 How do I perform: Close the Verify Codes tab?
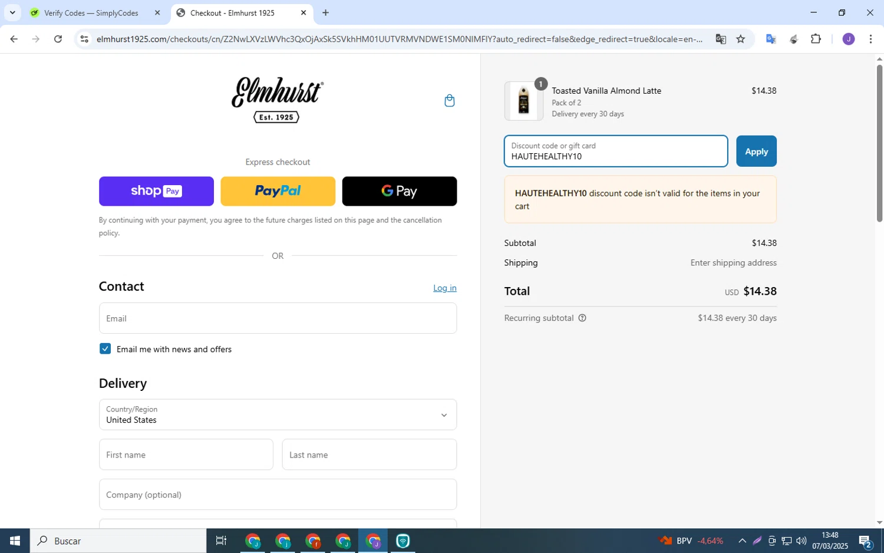[x=157, y=12]
